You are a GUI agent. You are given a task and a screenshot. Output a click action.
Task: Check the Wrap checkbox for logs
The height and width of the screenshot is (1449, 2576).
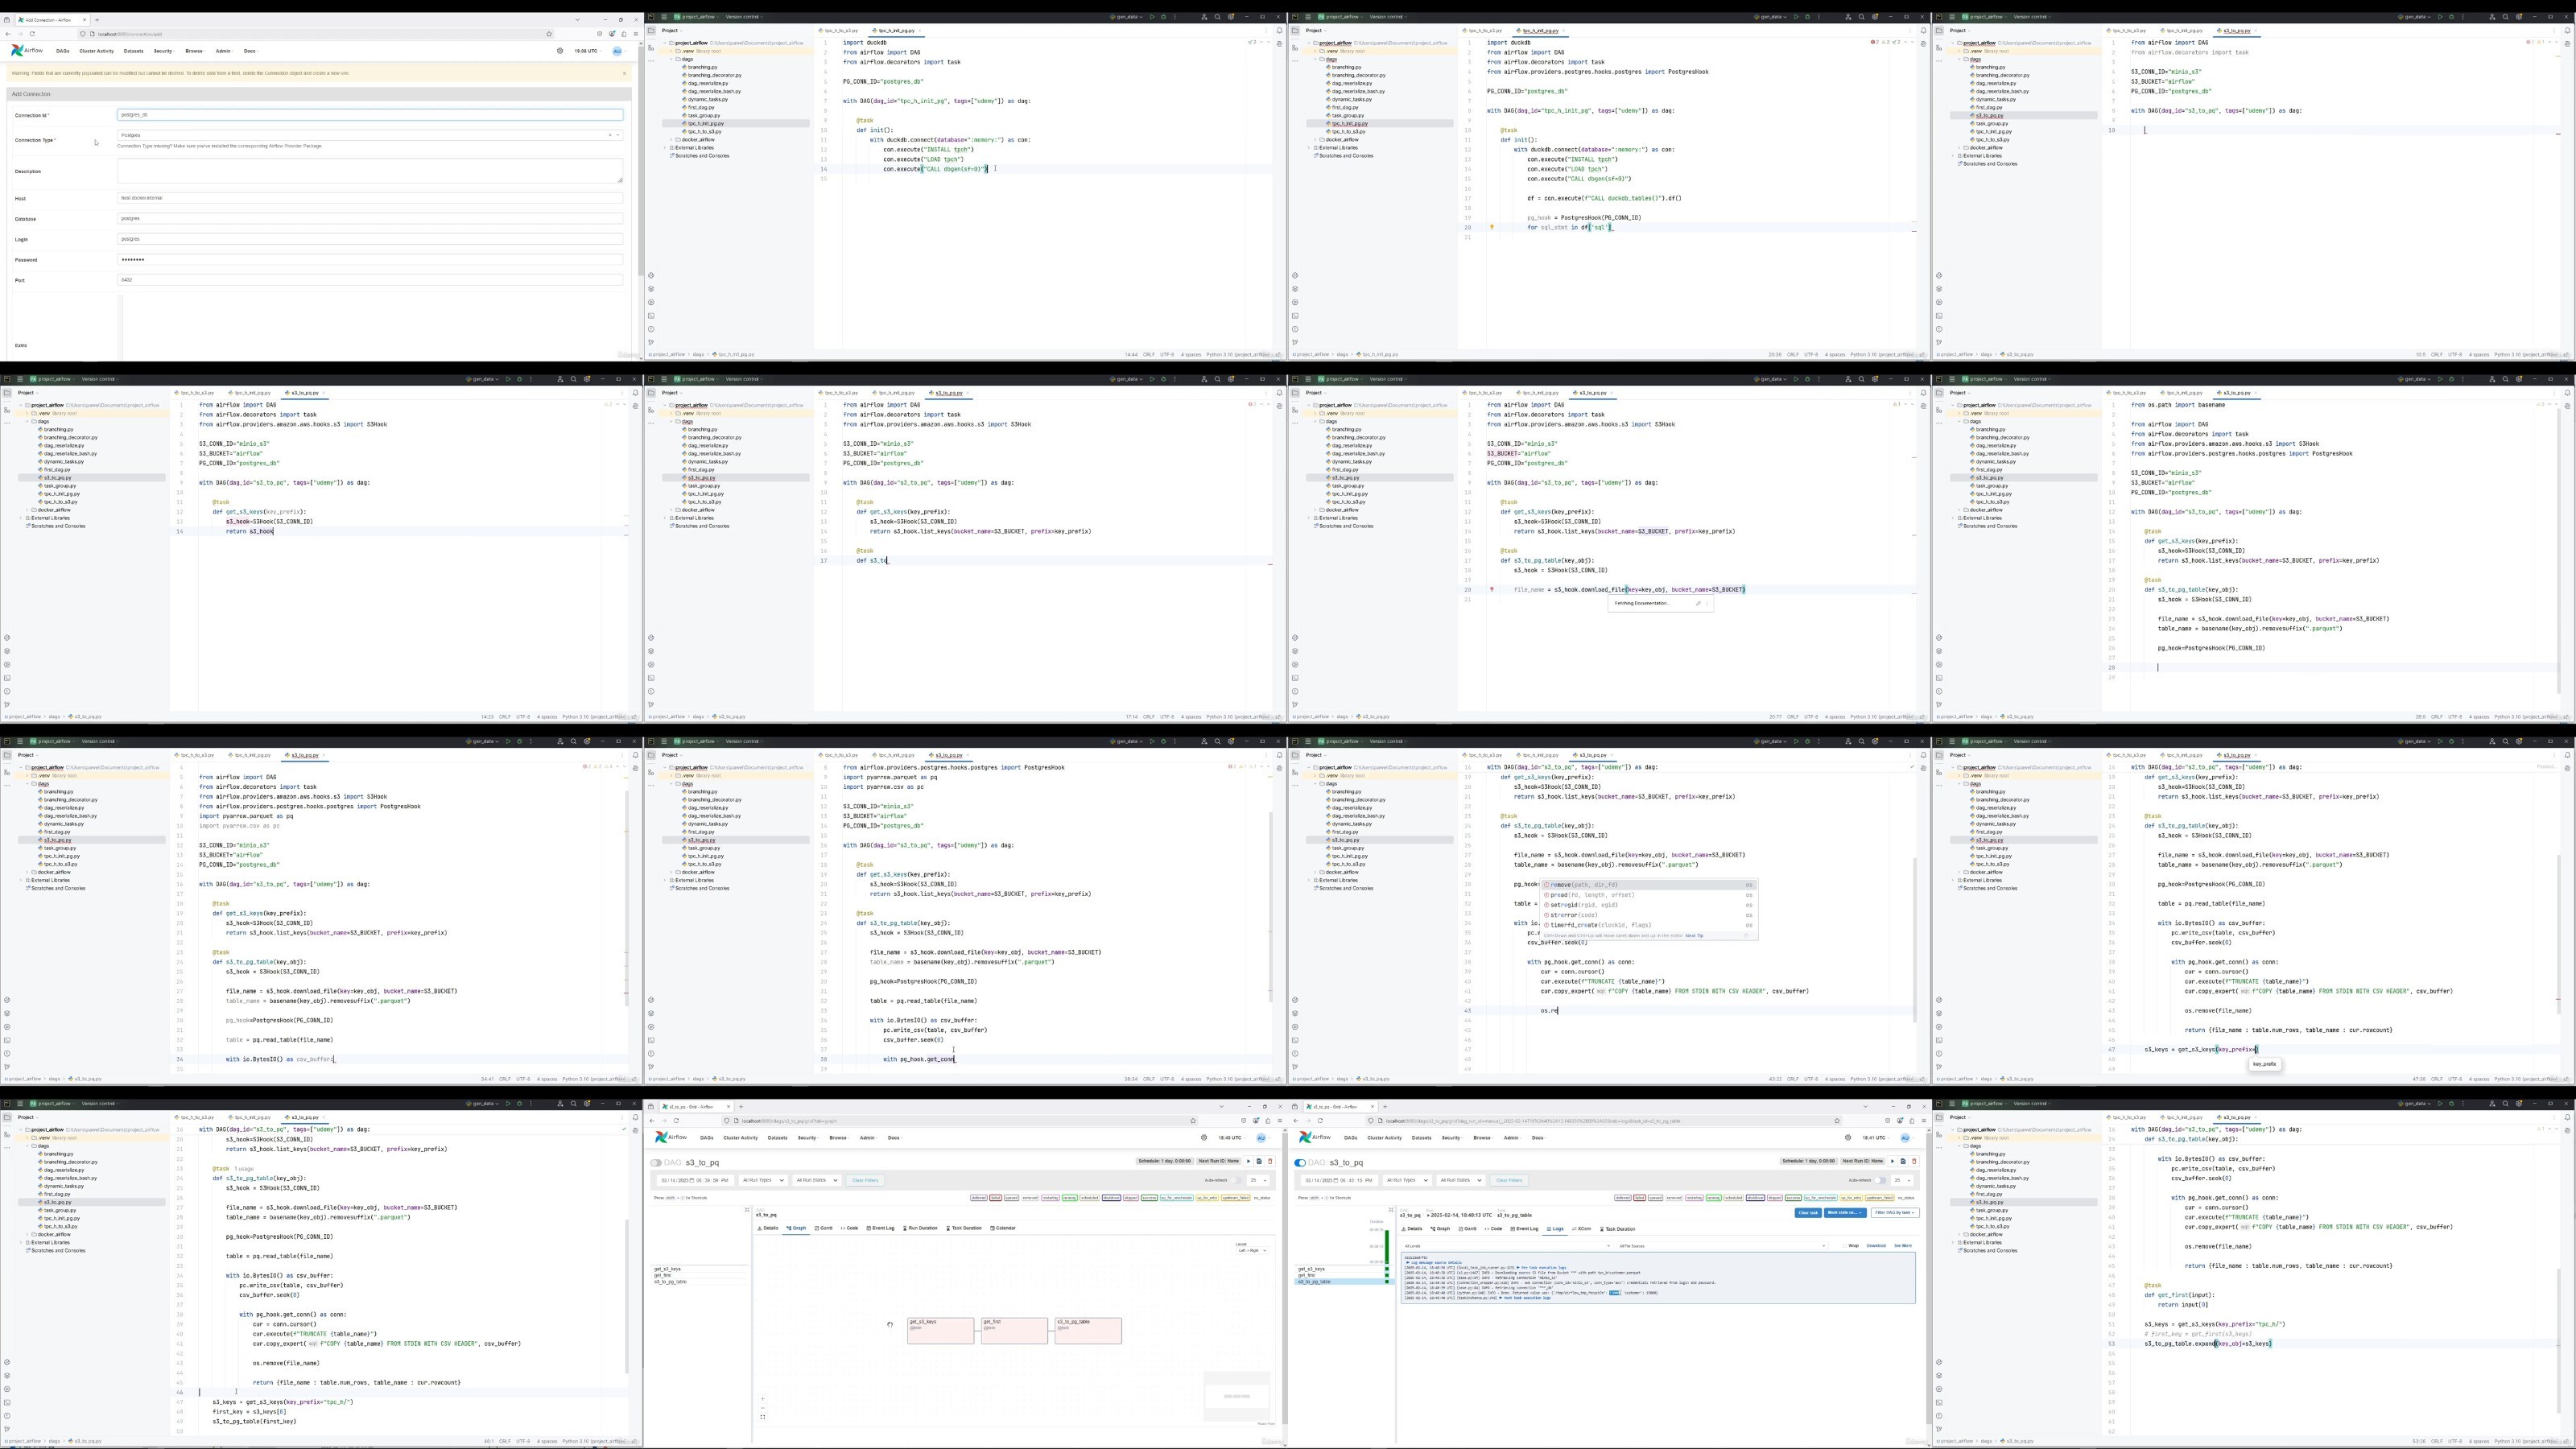pyautogui.click(x=1844, y=1246)
